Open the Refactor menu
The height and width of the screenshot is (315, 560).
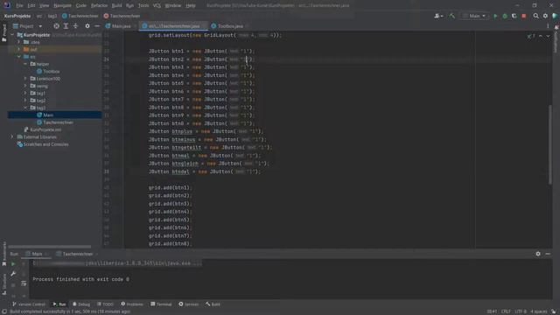(99, 6)
